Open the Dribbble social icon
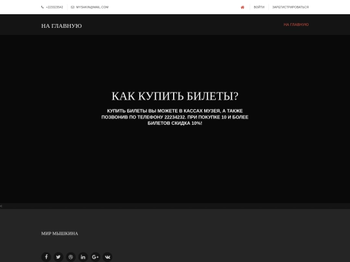This screenshot has width=350, height=262. (x=71, y=257)
